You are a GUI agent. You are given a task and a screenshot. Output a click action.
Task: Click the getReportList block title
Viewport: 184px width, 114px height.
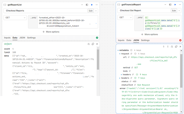tap(15, 5)
